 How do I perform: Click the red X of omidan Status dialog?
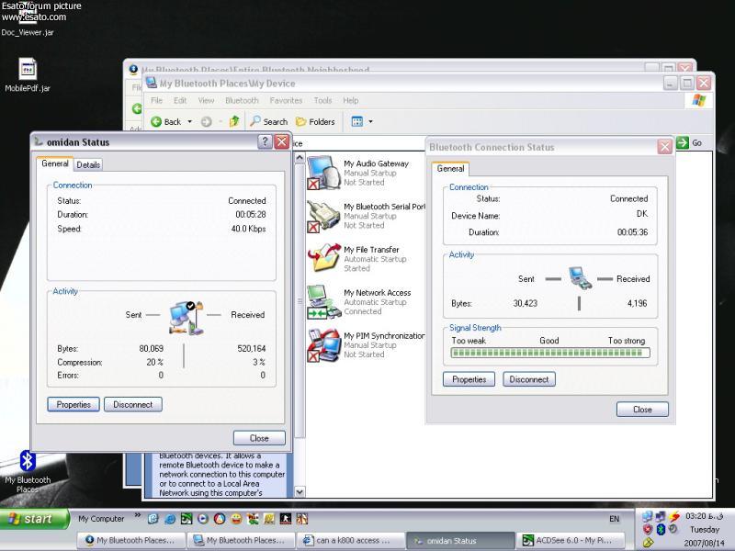pyautogui.click(x=282, y=141)
